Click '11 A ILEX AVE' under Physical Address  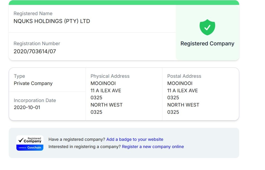coord(106,91)
